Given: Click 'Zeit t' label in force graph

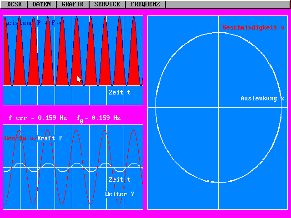Looking at the screenshot, I should coord(120,179).
